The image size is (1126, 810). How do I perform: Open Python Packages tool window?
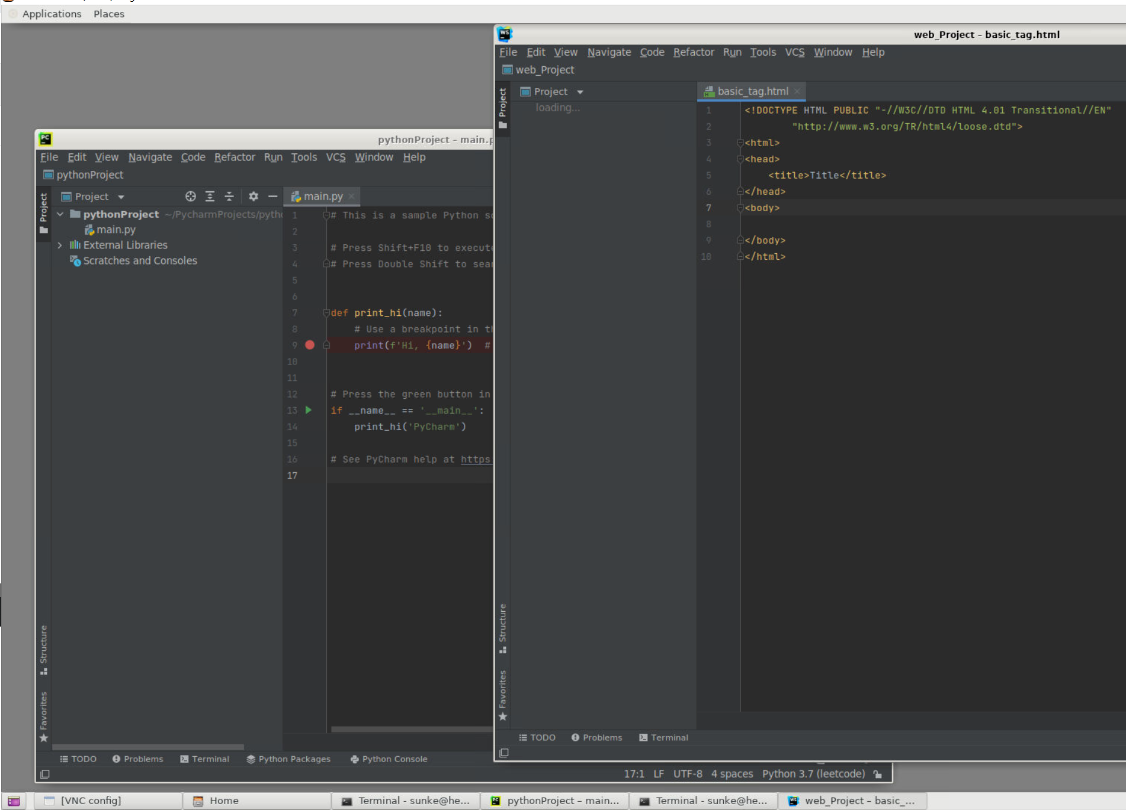tap(288, 759)
